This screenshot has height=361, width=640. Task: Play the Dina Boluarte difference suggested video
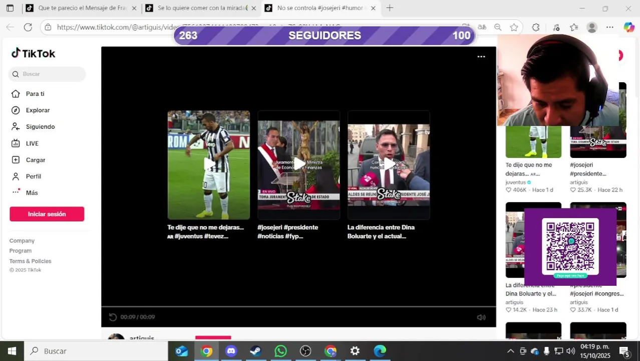coord(389,165)
